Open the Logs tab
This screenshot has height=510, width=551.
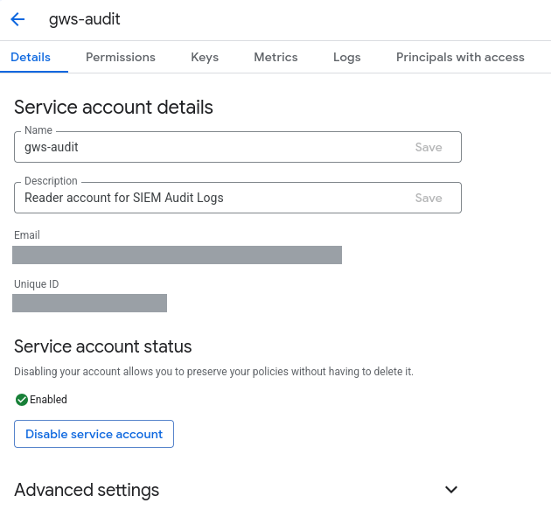tap(347, 57)
